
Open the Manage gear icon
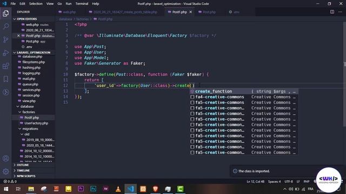(6, 171)
